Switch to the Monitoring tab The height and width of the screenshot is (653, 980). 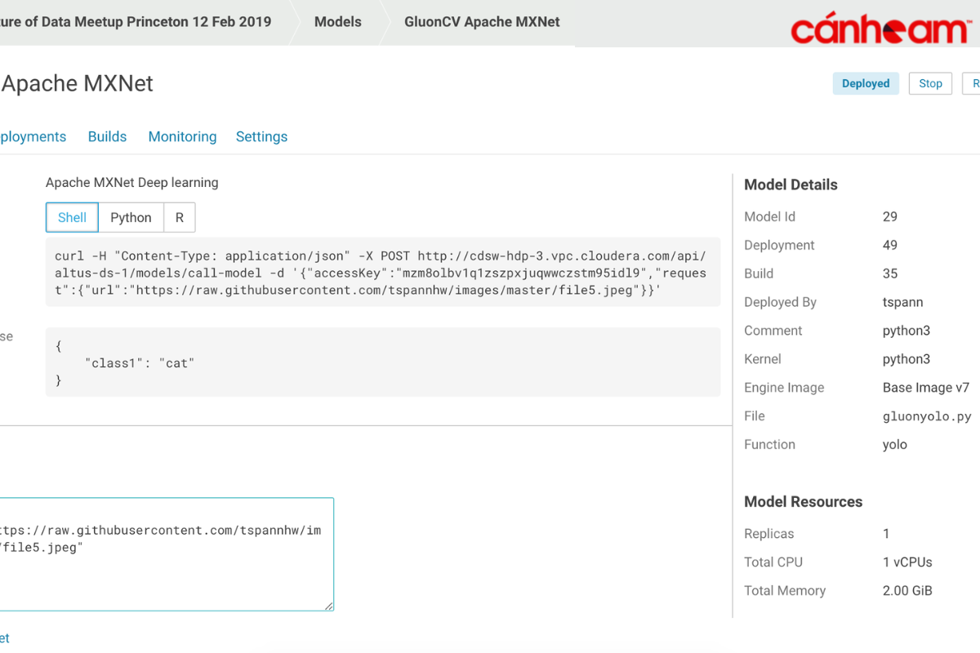(182, 136)
